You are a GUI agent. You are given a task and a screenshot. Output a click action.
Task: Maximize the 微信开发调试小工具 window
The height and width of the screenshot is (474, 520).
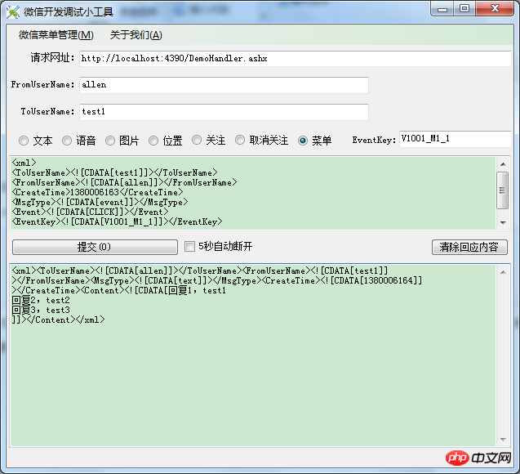point(464,9)
